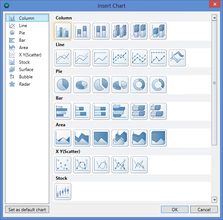Choose the 100% stacked area chart

[x=101, y=138]
